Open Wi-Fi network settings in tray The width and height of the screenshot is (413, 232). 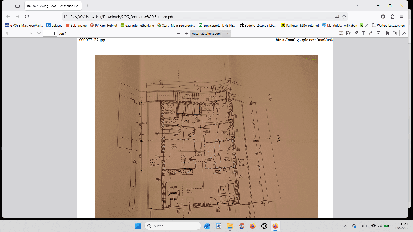click(x=374, y=226)
